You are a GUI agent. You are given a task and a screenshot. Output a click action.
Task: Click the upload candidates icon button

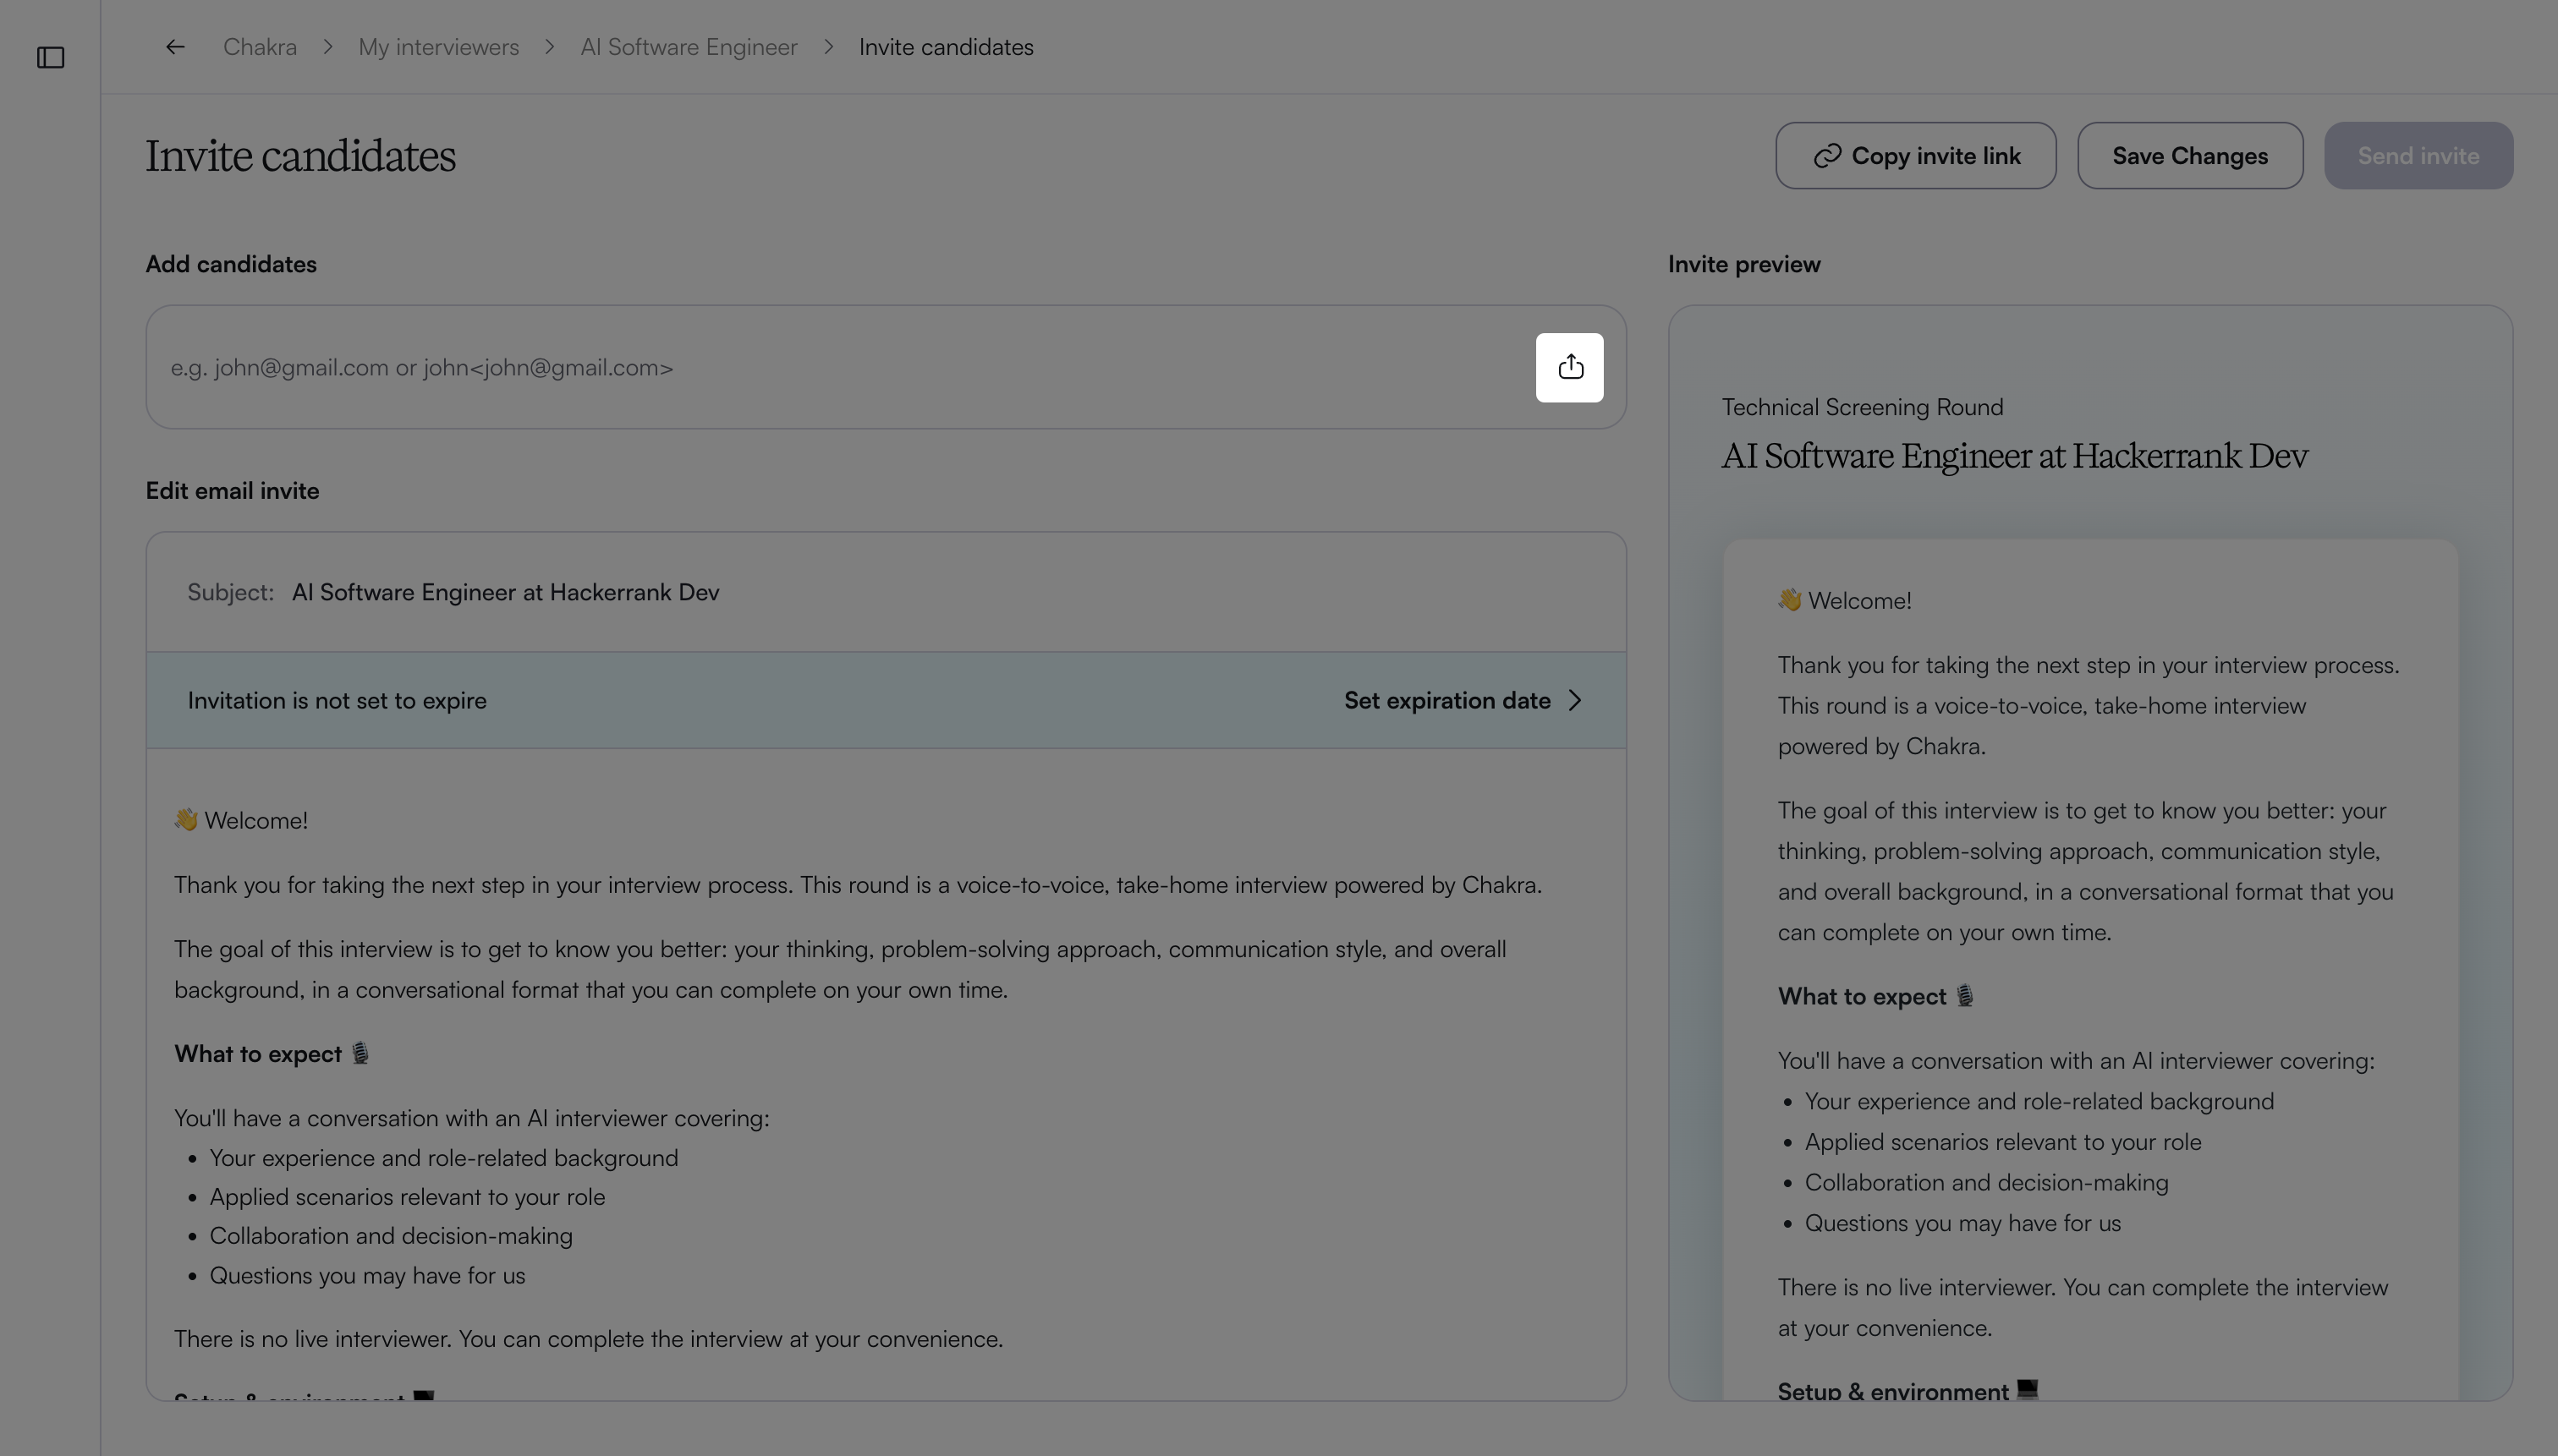pos(1570,367)
